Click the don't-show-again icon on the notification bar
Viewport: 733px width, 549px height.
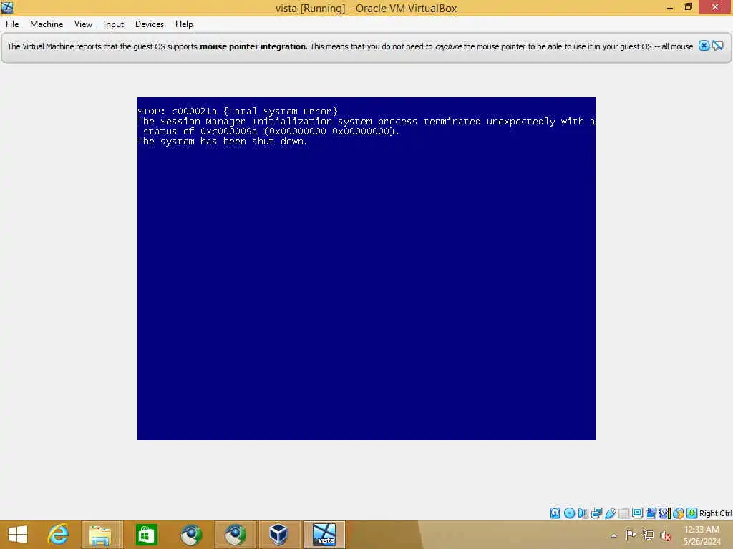(x=718, y=46)
